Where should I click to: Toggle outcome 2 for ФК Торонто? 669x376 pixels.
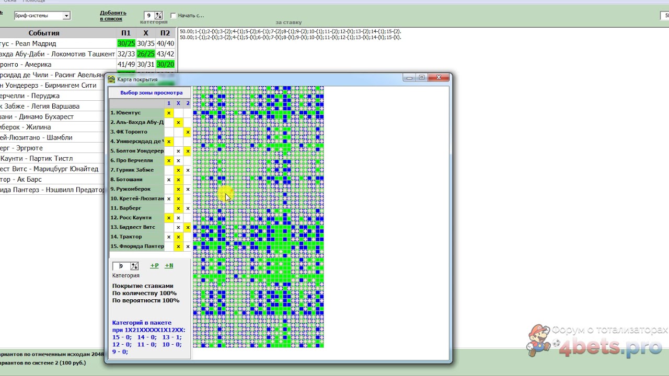click(x=188, y=132)
